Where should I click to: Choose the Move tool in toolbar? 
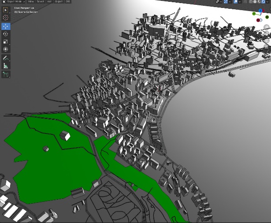(6, 26)
